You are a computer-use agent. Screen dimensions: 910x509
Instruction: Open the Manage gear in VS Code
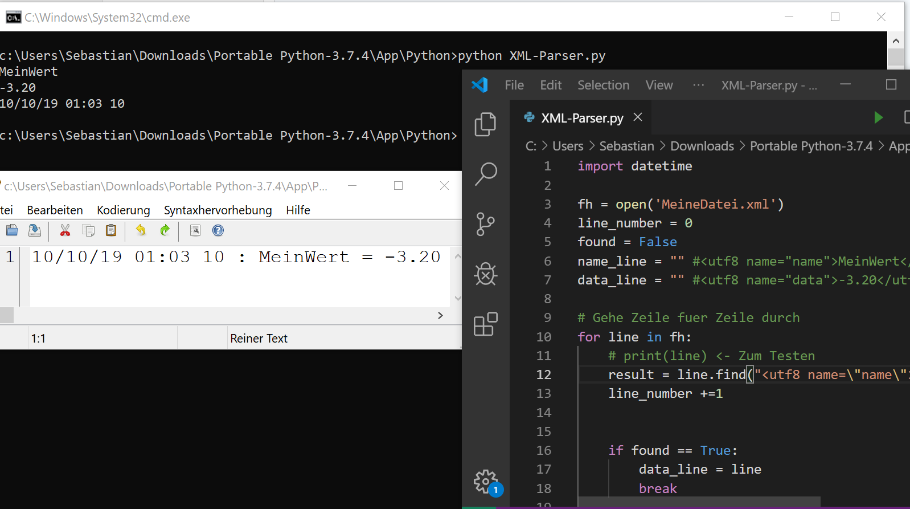pyautogui.click(x=486, y=482)
